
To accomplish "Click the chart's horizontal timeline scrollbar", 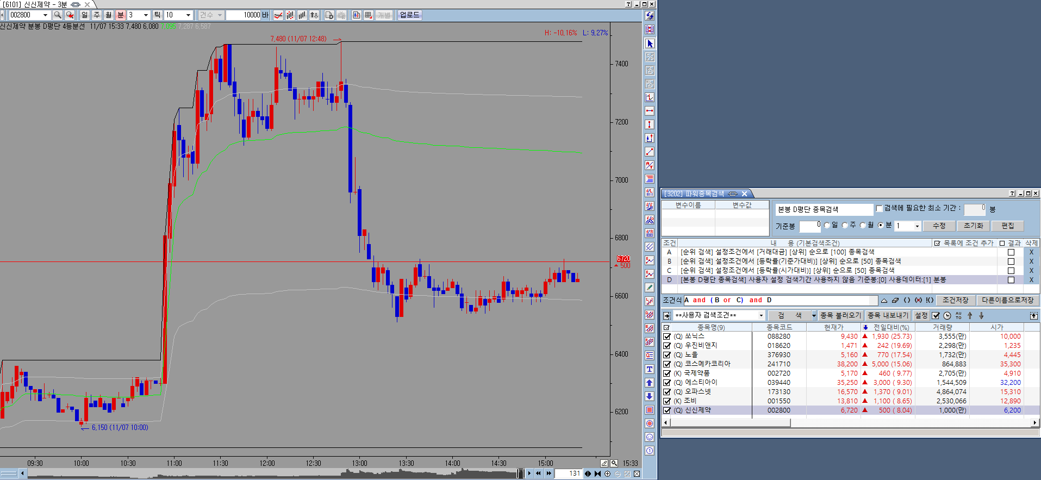I will [x=272, y=473].
